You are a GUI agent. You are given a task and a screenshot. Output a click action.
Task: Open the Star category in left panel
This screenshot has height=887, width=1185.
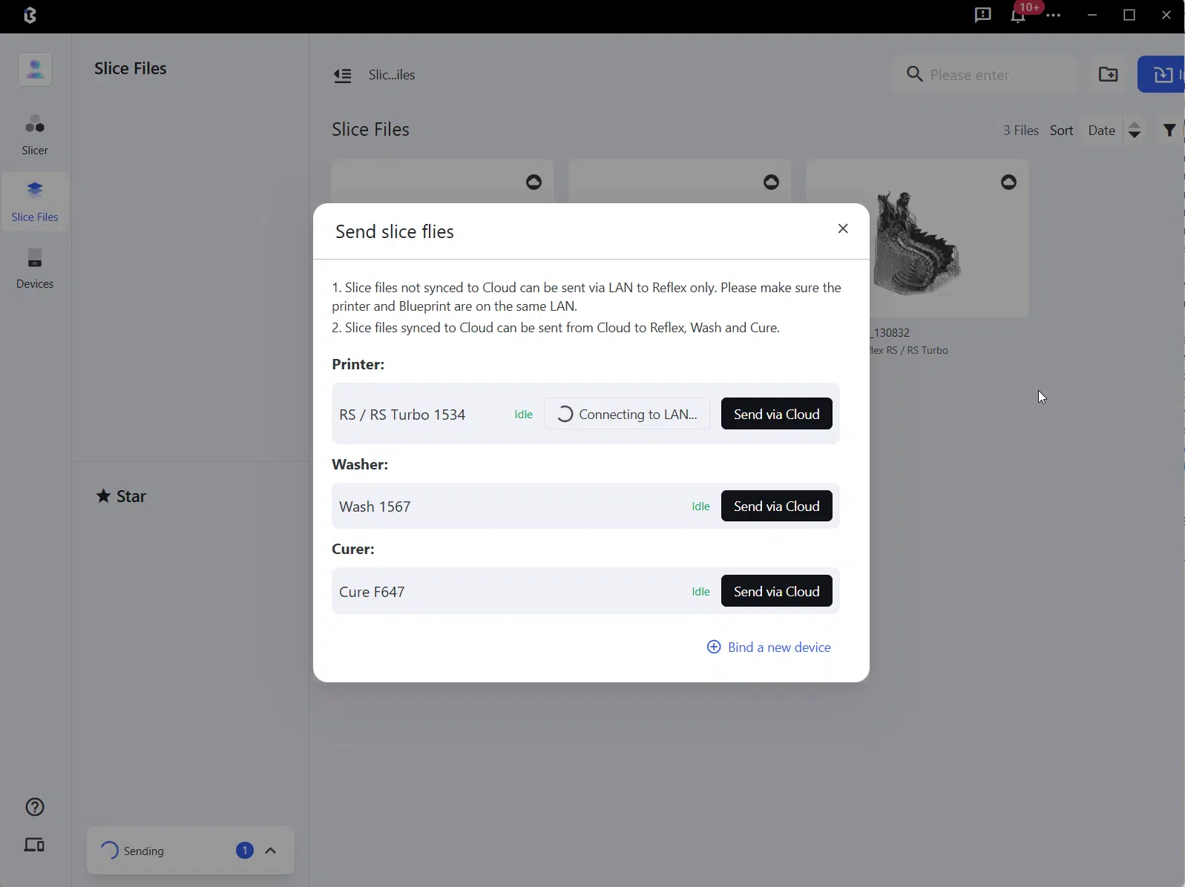pos(122,496)
